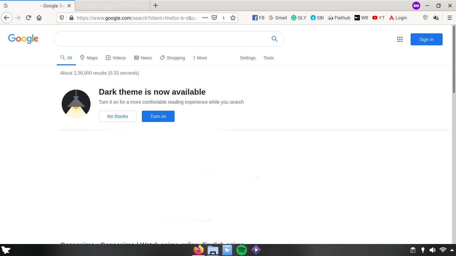Expand the hidden system tray arrow
This screenshot has width=456, height=256.
(x=451, y=250)
